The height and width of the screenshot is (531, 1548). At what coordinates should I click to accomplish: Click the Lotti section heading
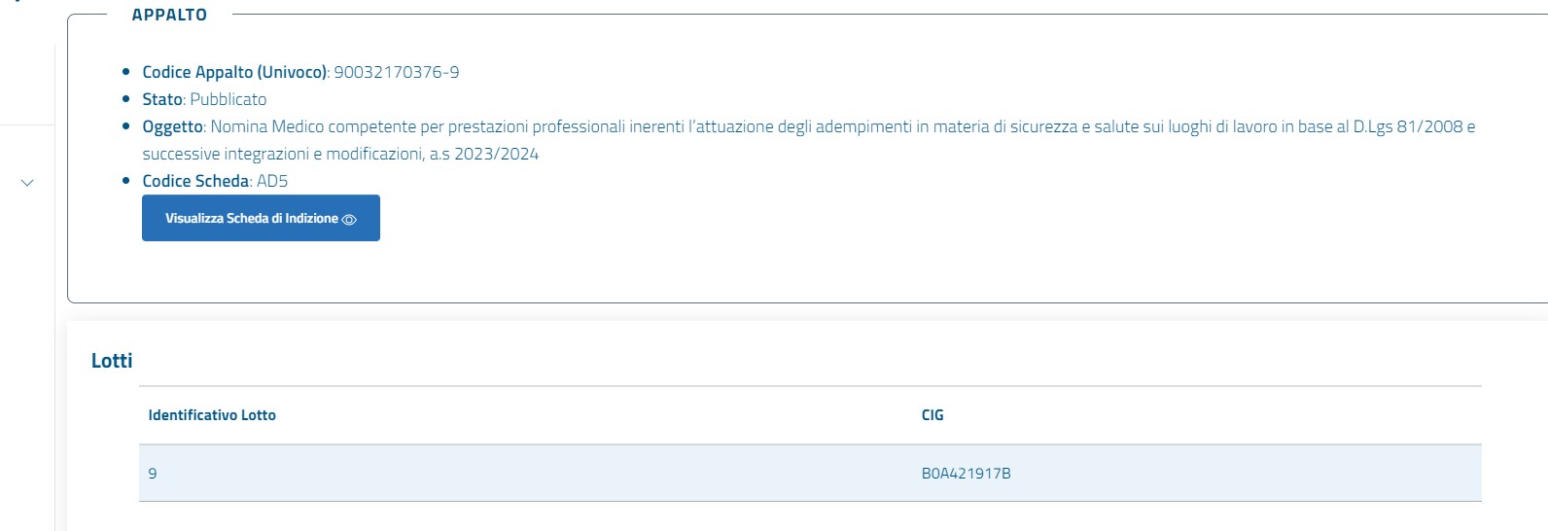[x=112, y=361]
